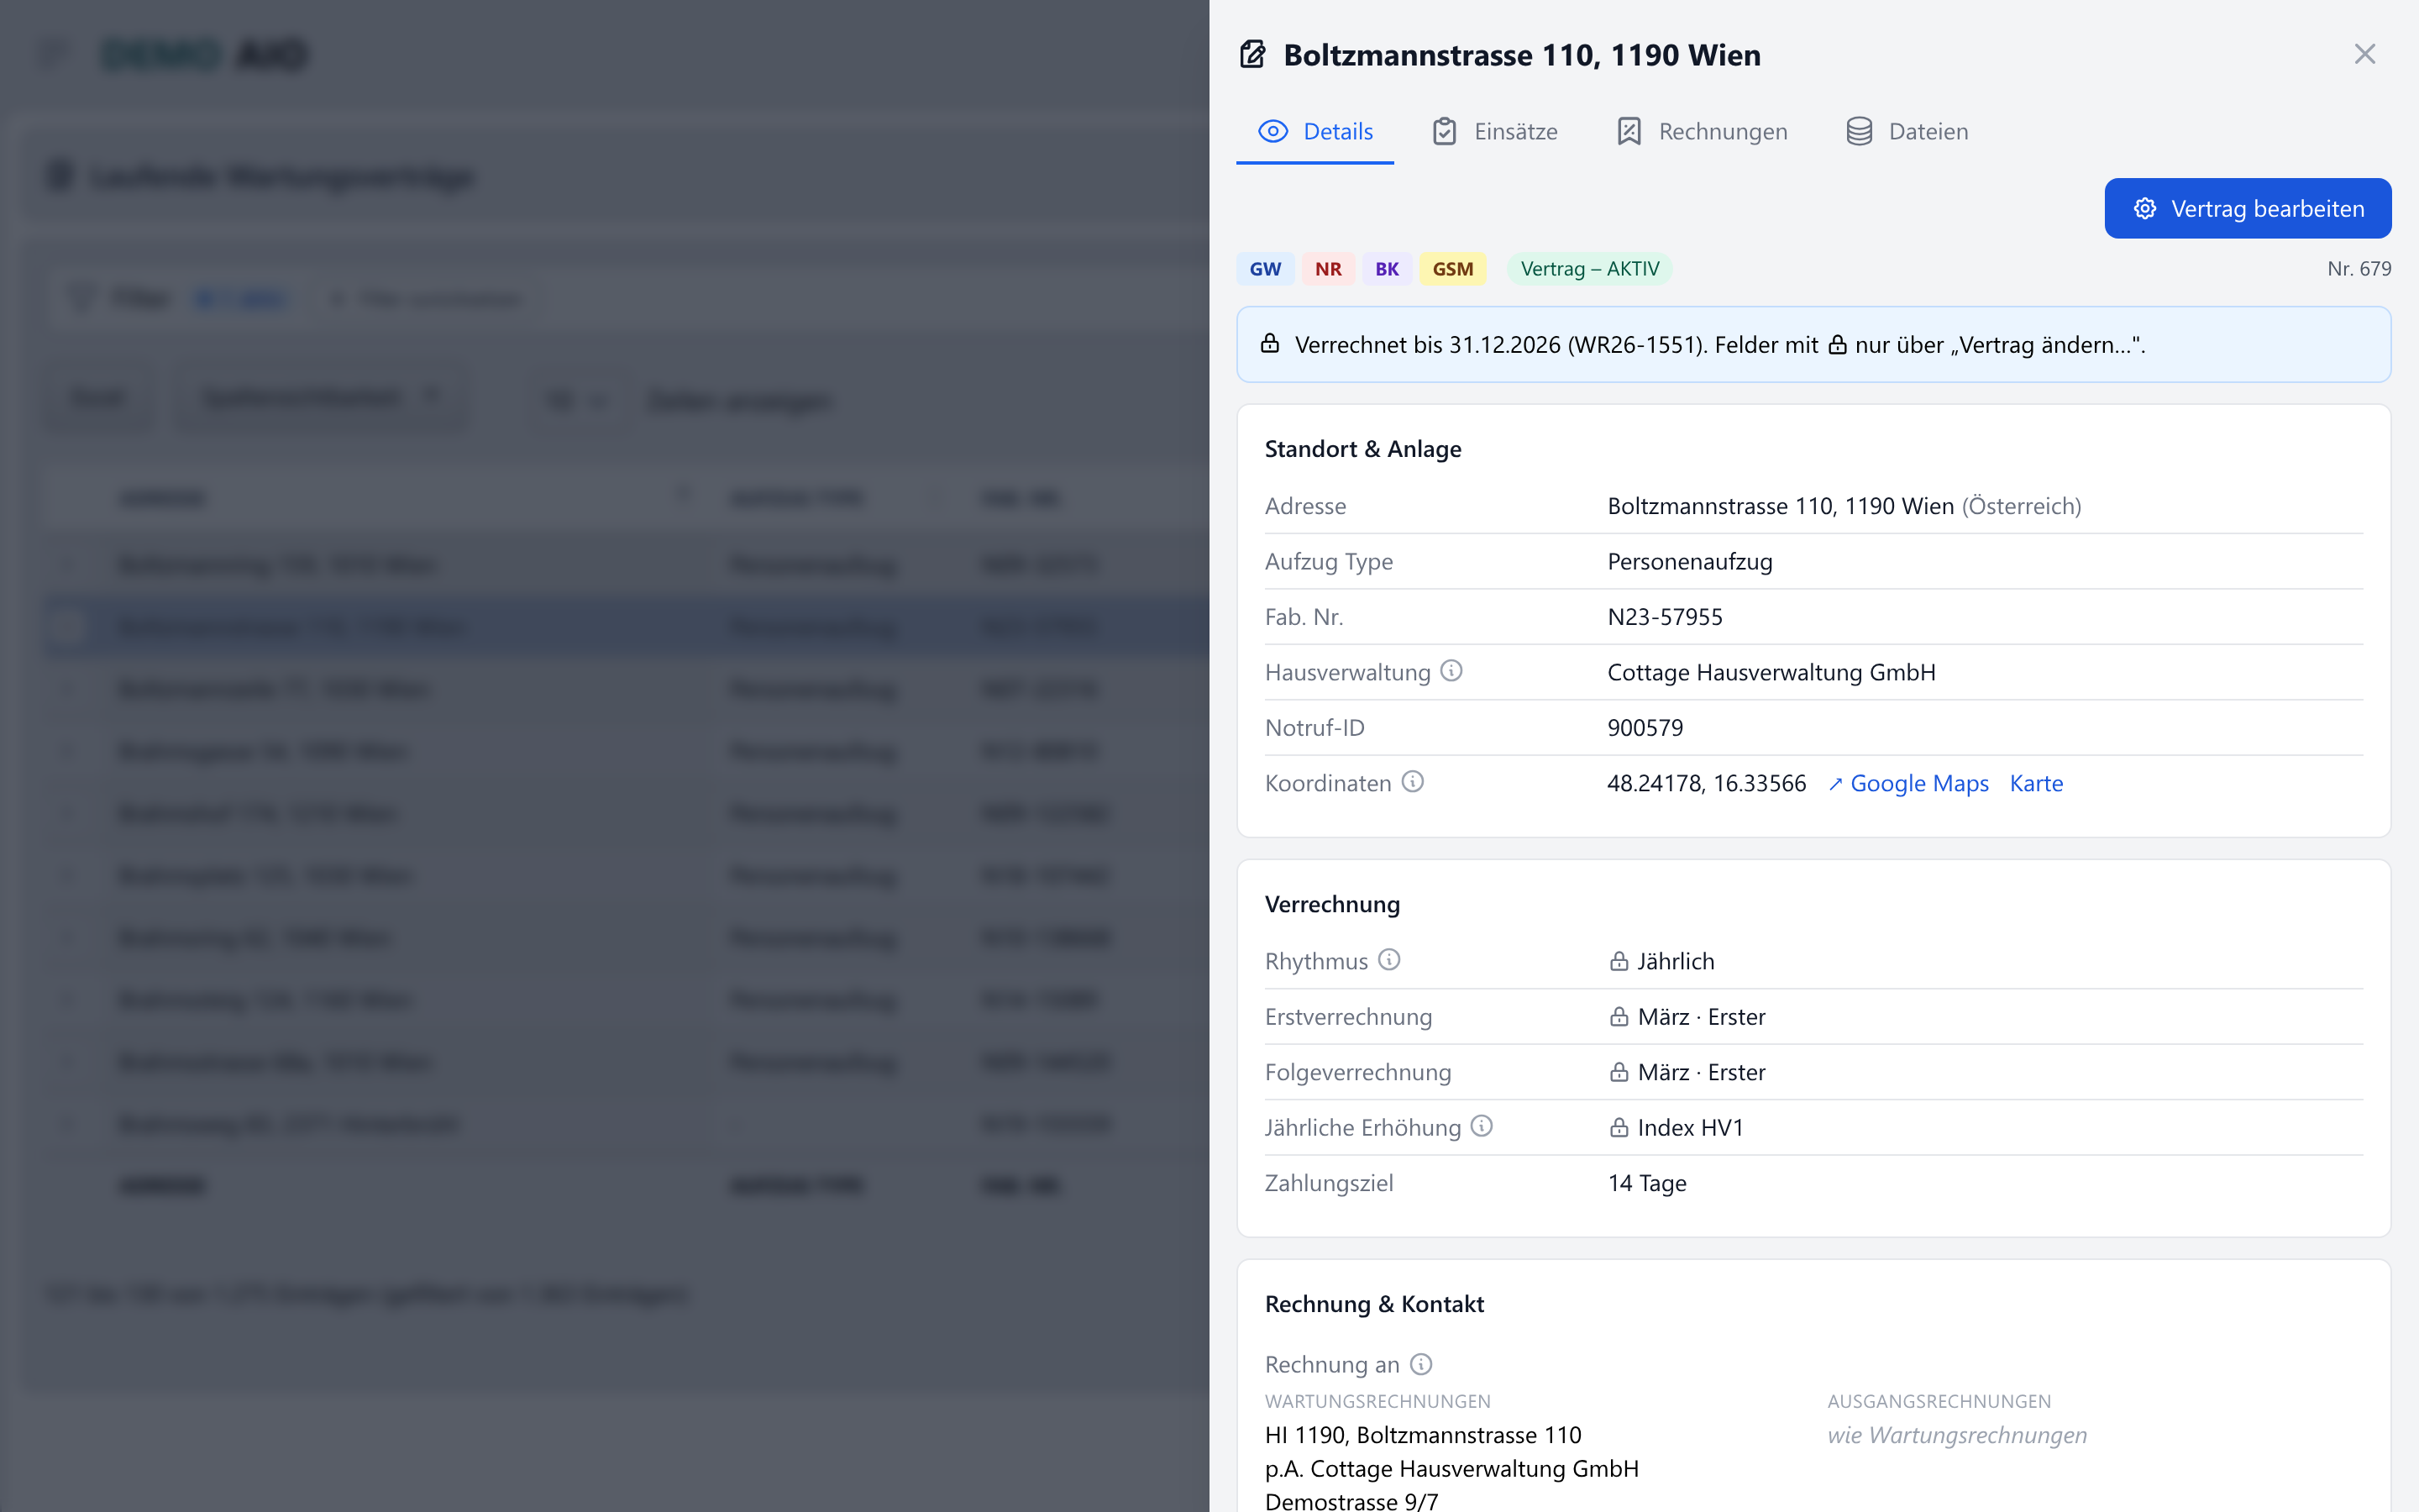Click the Zahlungsziel value 14 Tage
This screenshot has height=1512, width=2419.
tap(1647, 1183)
